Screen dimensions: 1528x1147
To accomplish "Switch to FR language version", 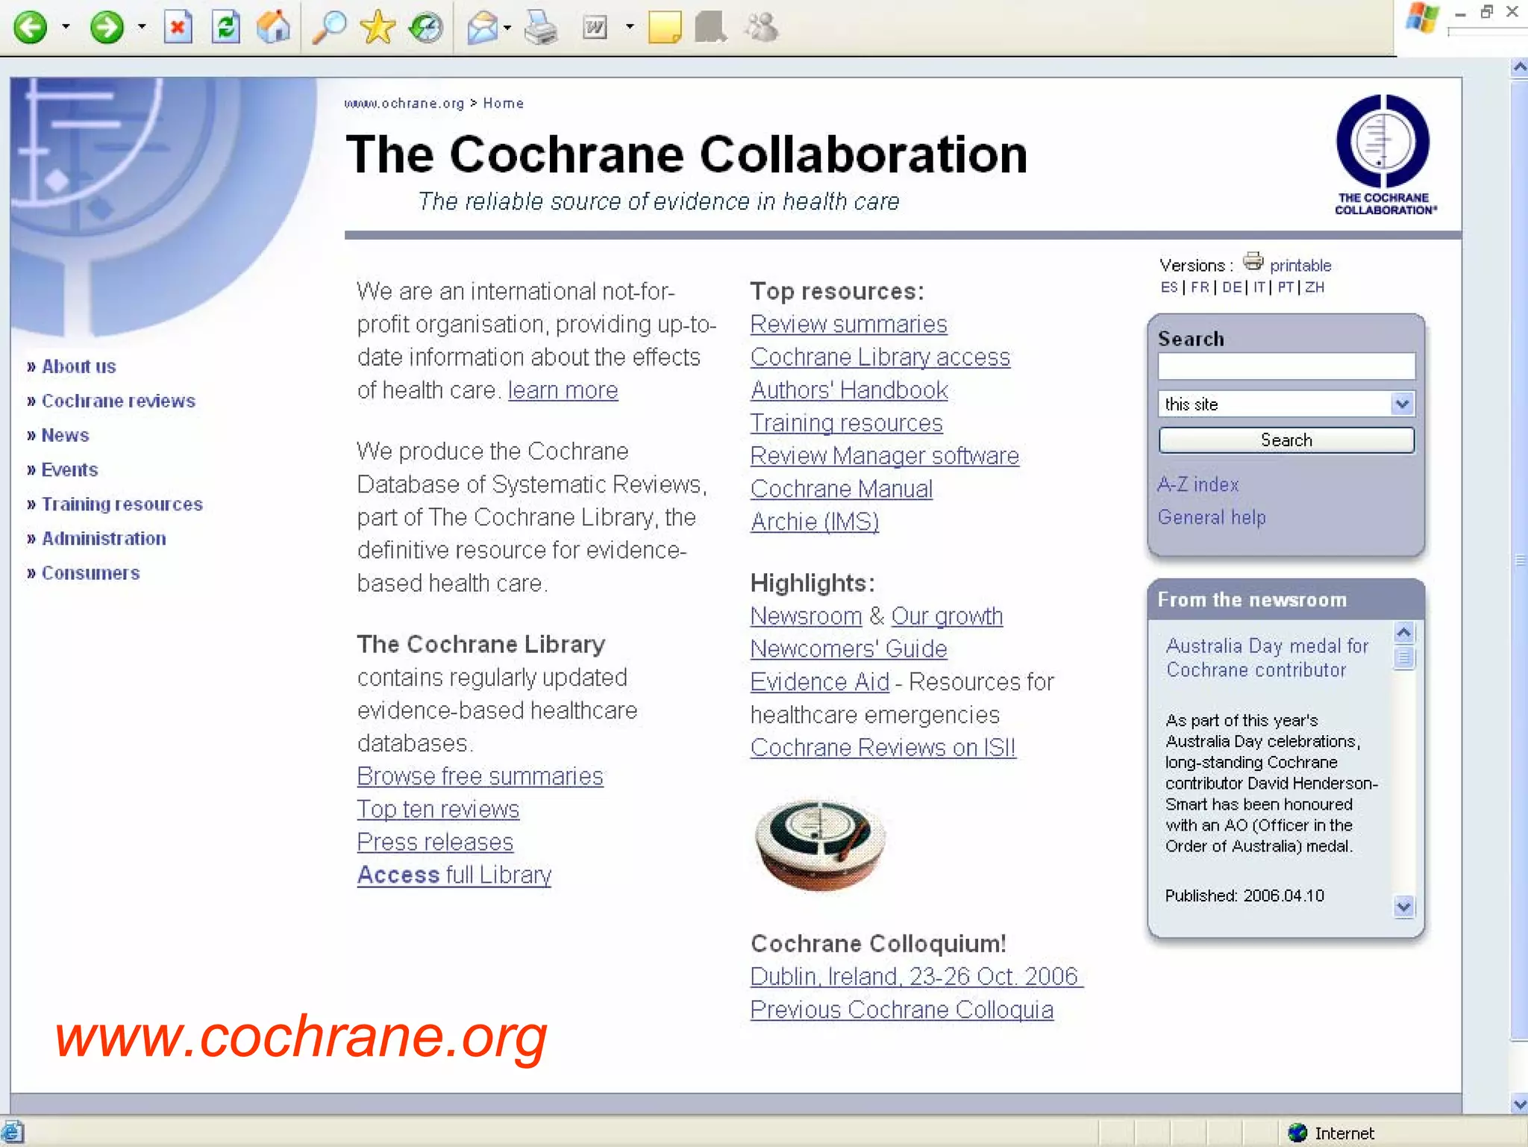I will click(1200, 287).
